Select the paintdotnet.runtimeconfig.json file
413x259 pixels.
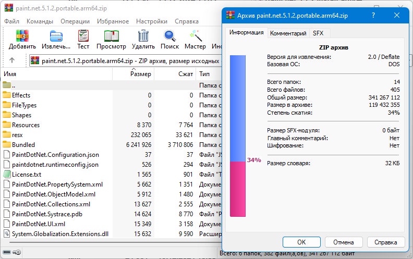(55, 165)
